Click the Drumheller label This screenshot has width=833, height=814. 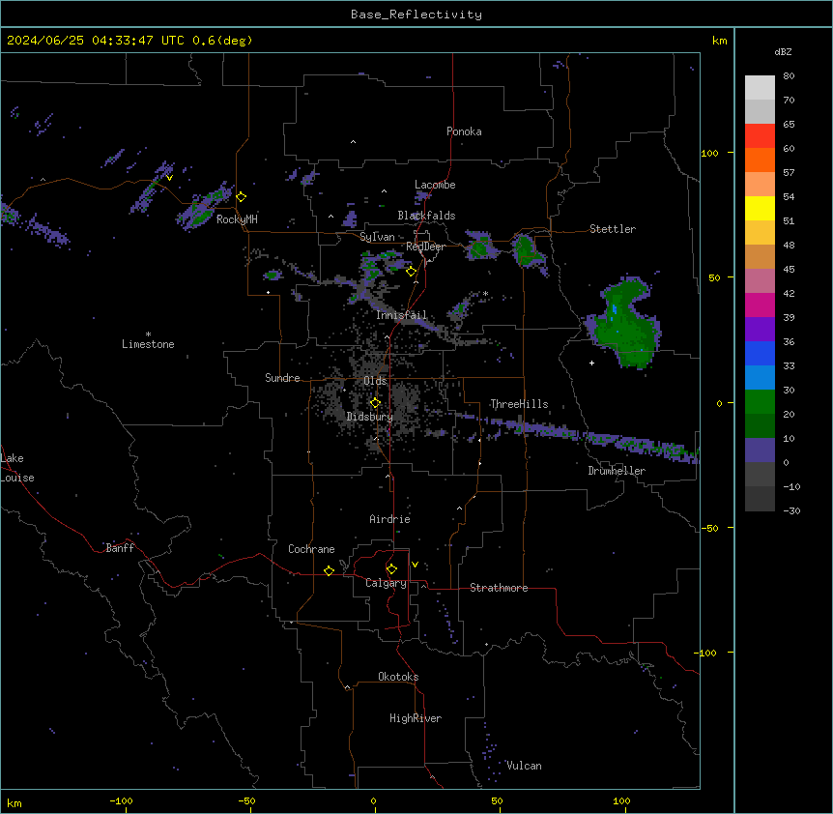click(x=617, y=471)
